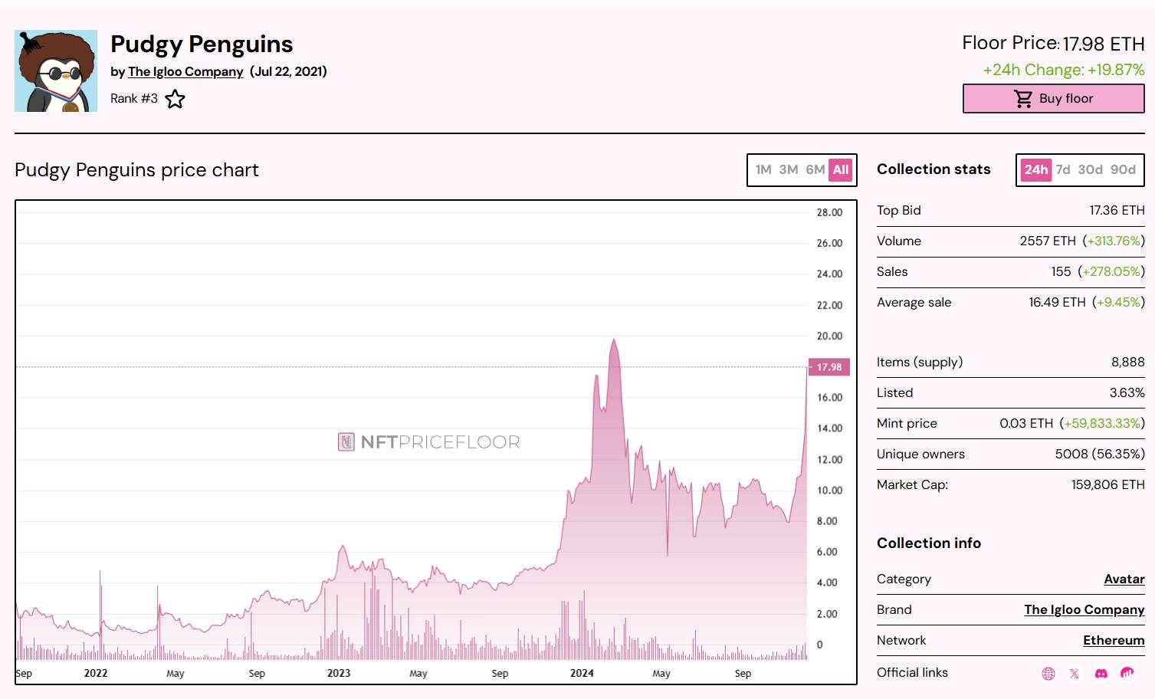Show collection stats for 90d
The image size is (1155, 699).
tap(1123, 170)
